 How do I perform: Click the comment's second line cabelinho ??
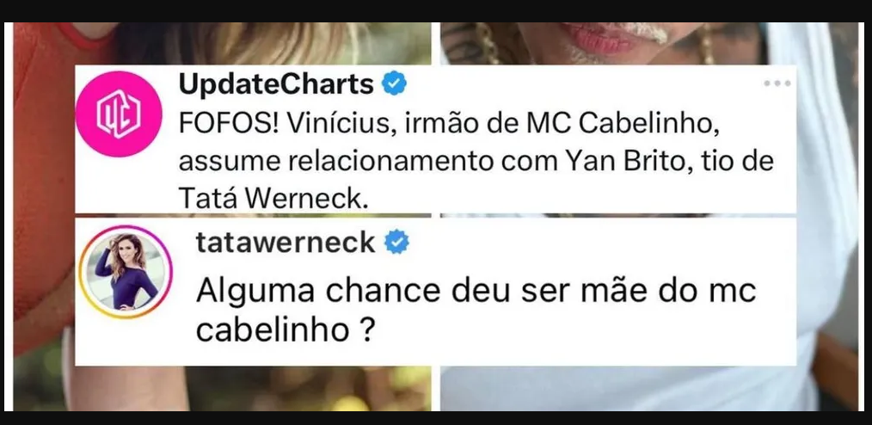[284, 330]
